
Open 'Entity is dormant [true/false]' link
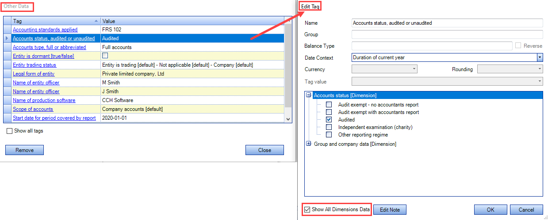pyautogui.click(x=43, y=56)
